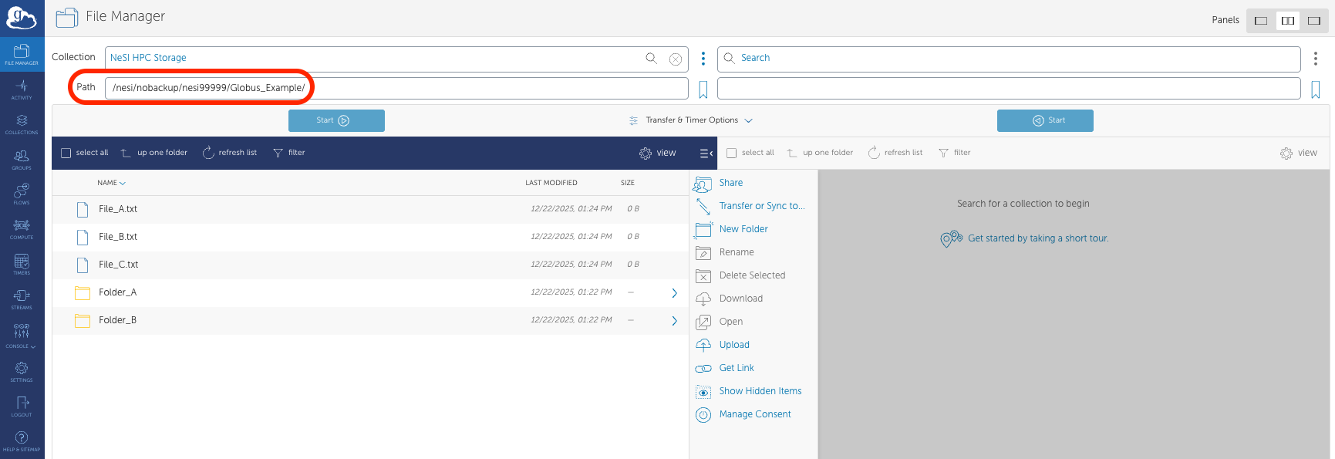Toggle Show Hidden Items

[x=760, y=391]
